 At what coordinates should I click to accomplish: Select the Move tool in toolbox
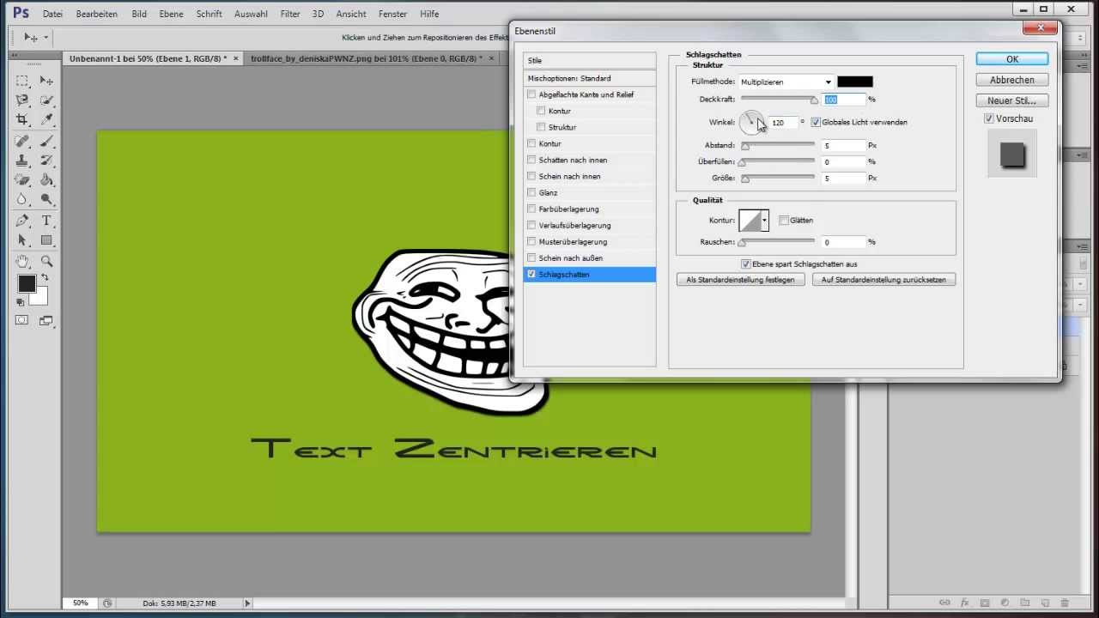click(x=46, y=81)
